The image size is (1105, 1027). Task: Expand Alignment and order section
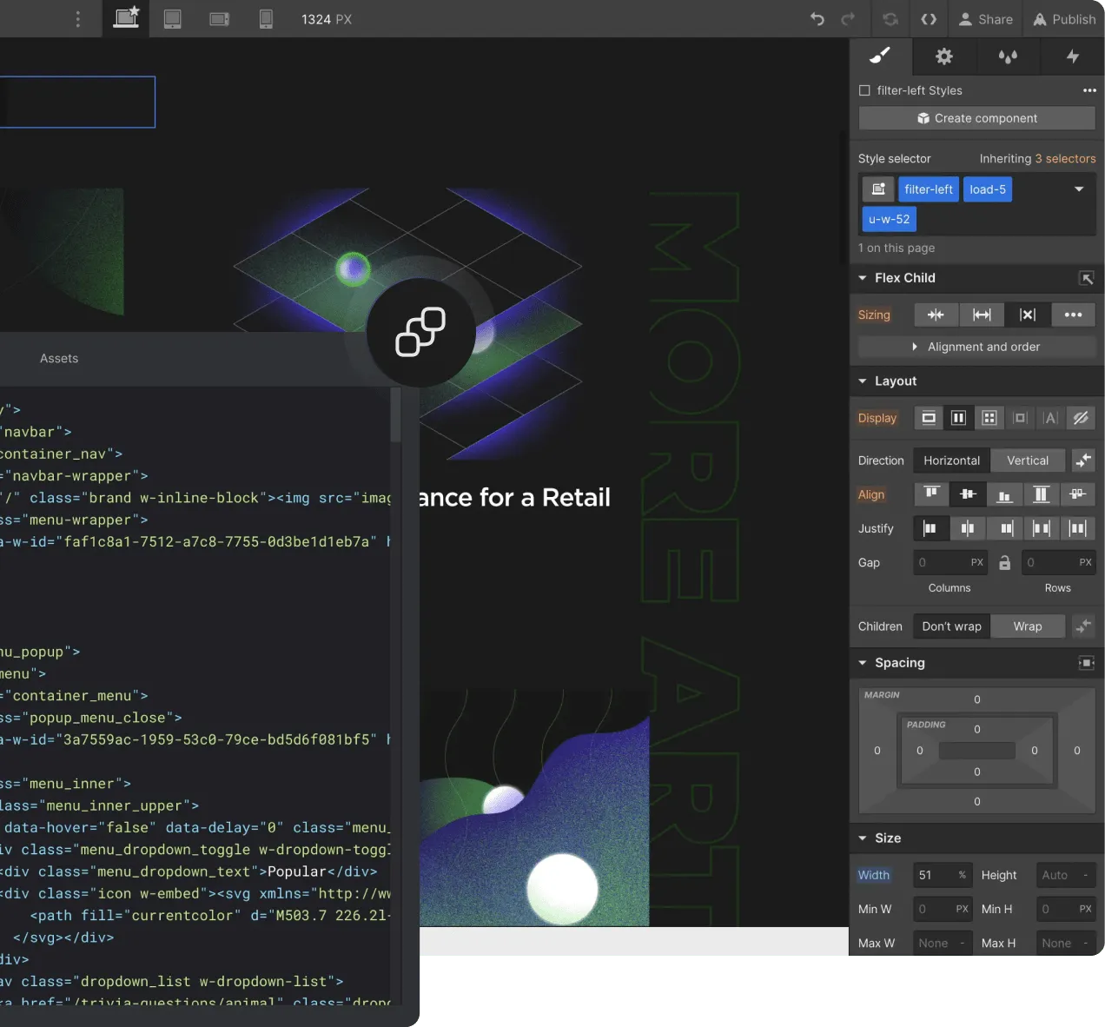click(976, 347)
